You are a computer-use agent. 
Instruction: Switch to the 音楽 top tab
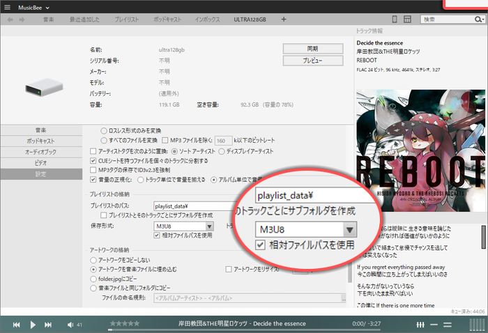(48, 20)
